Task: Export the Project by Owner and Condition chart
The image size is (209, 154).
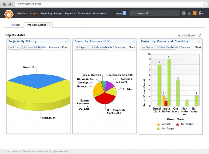Action: [148, 47]
